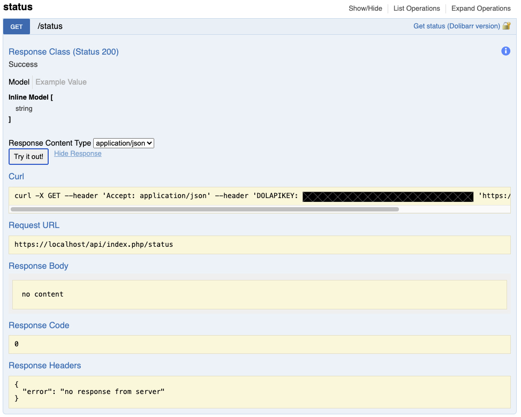Collapse the /status endpoint path
Image resolution: width=521 pixels, height=417 pixels.
coord(50,26)
